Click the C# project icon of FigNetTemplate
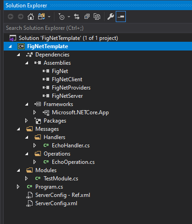The image size is (192, 224). pyautogui.click(x=21, y=46)
